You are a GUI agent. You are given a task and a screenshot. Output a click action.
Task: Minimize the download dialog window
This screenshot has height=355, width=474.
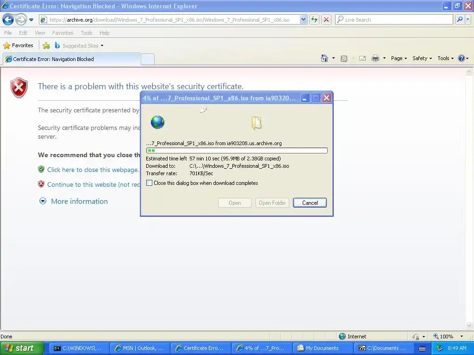[x=305, y=98]
